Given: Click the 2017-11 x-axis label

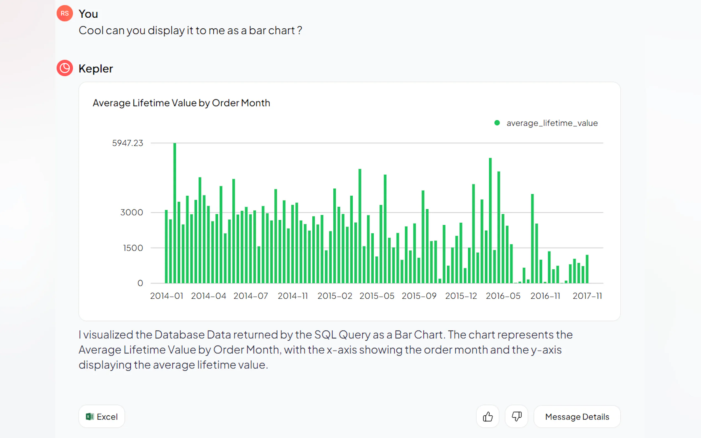Looking at the screenshot, I should (587, 296).
